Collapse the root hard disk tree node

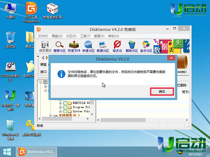(x=41, y=82)
